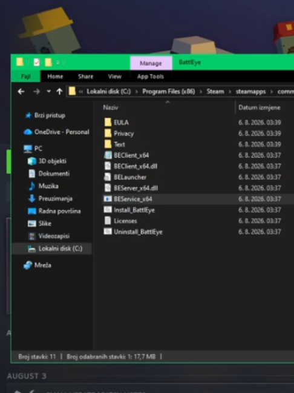
Task: Click the Dokumenti page icon
Action: pos(32,173)
